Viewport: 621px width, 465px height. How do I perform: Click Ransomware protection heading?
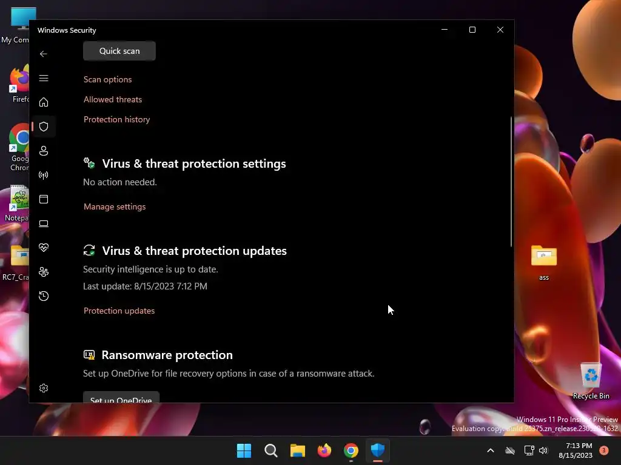(x=167, y=355)
